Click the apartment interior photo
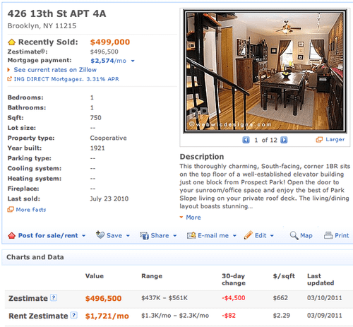 [265, 71]
